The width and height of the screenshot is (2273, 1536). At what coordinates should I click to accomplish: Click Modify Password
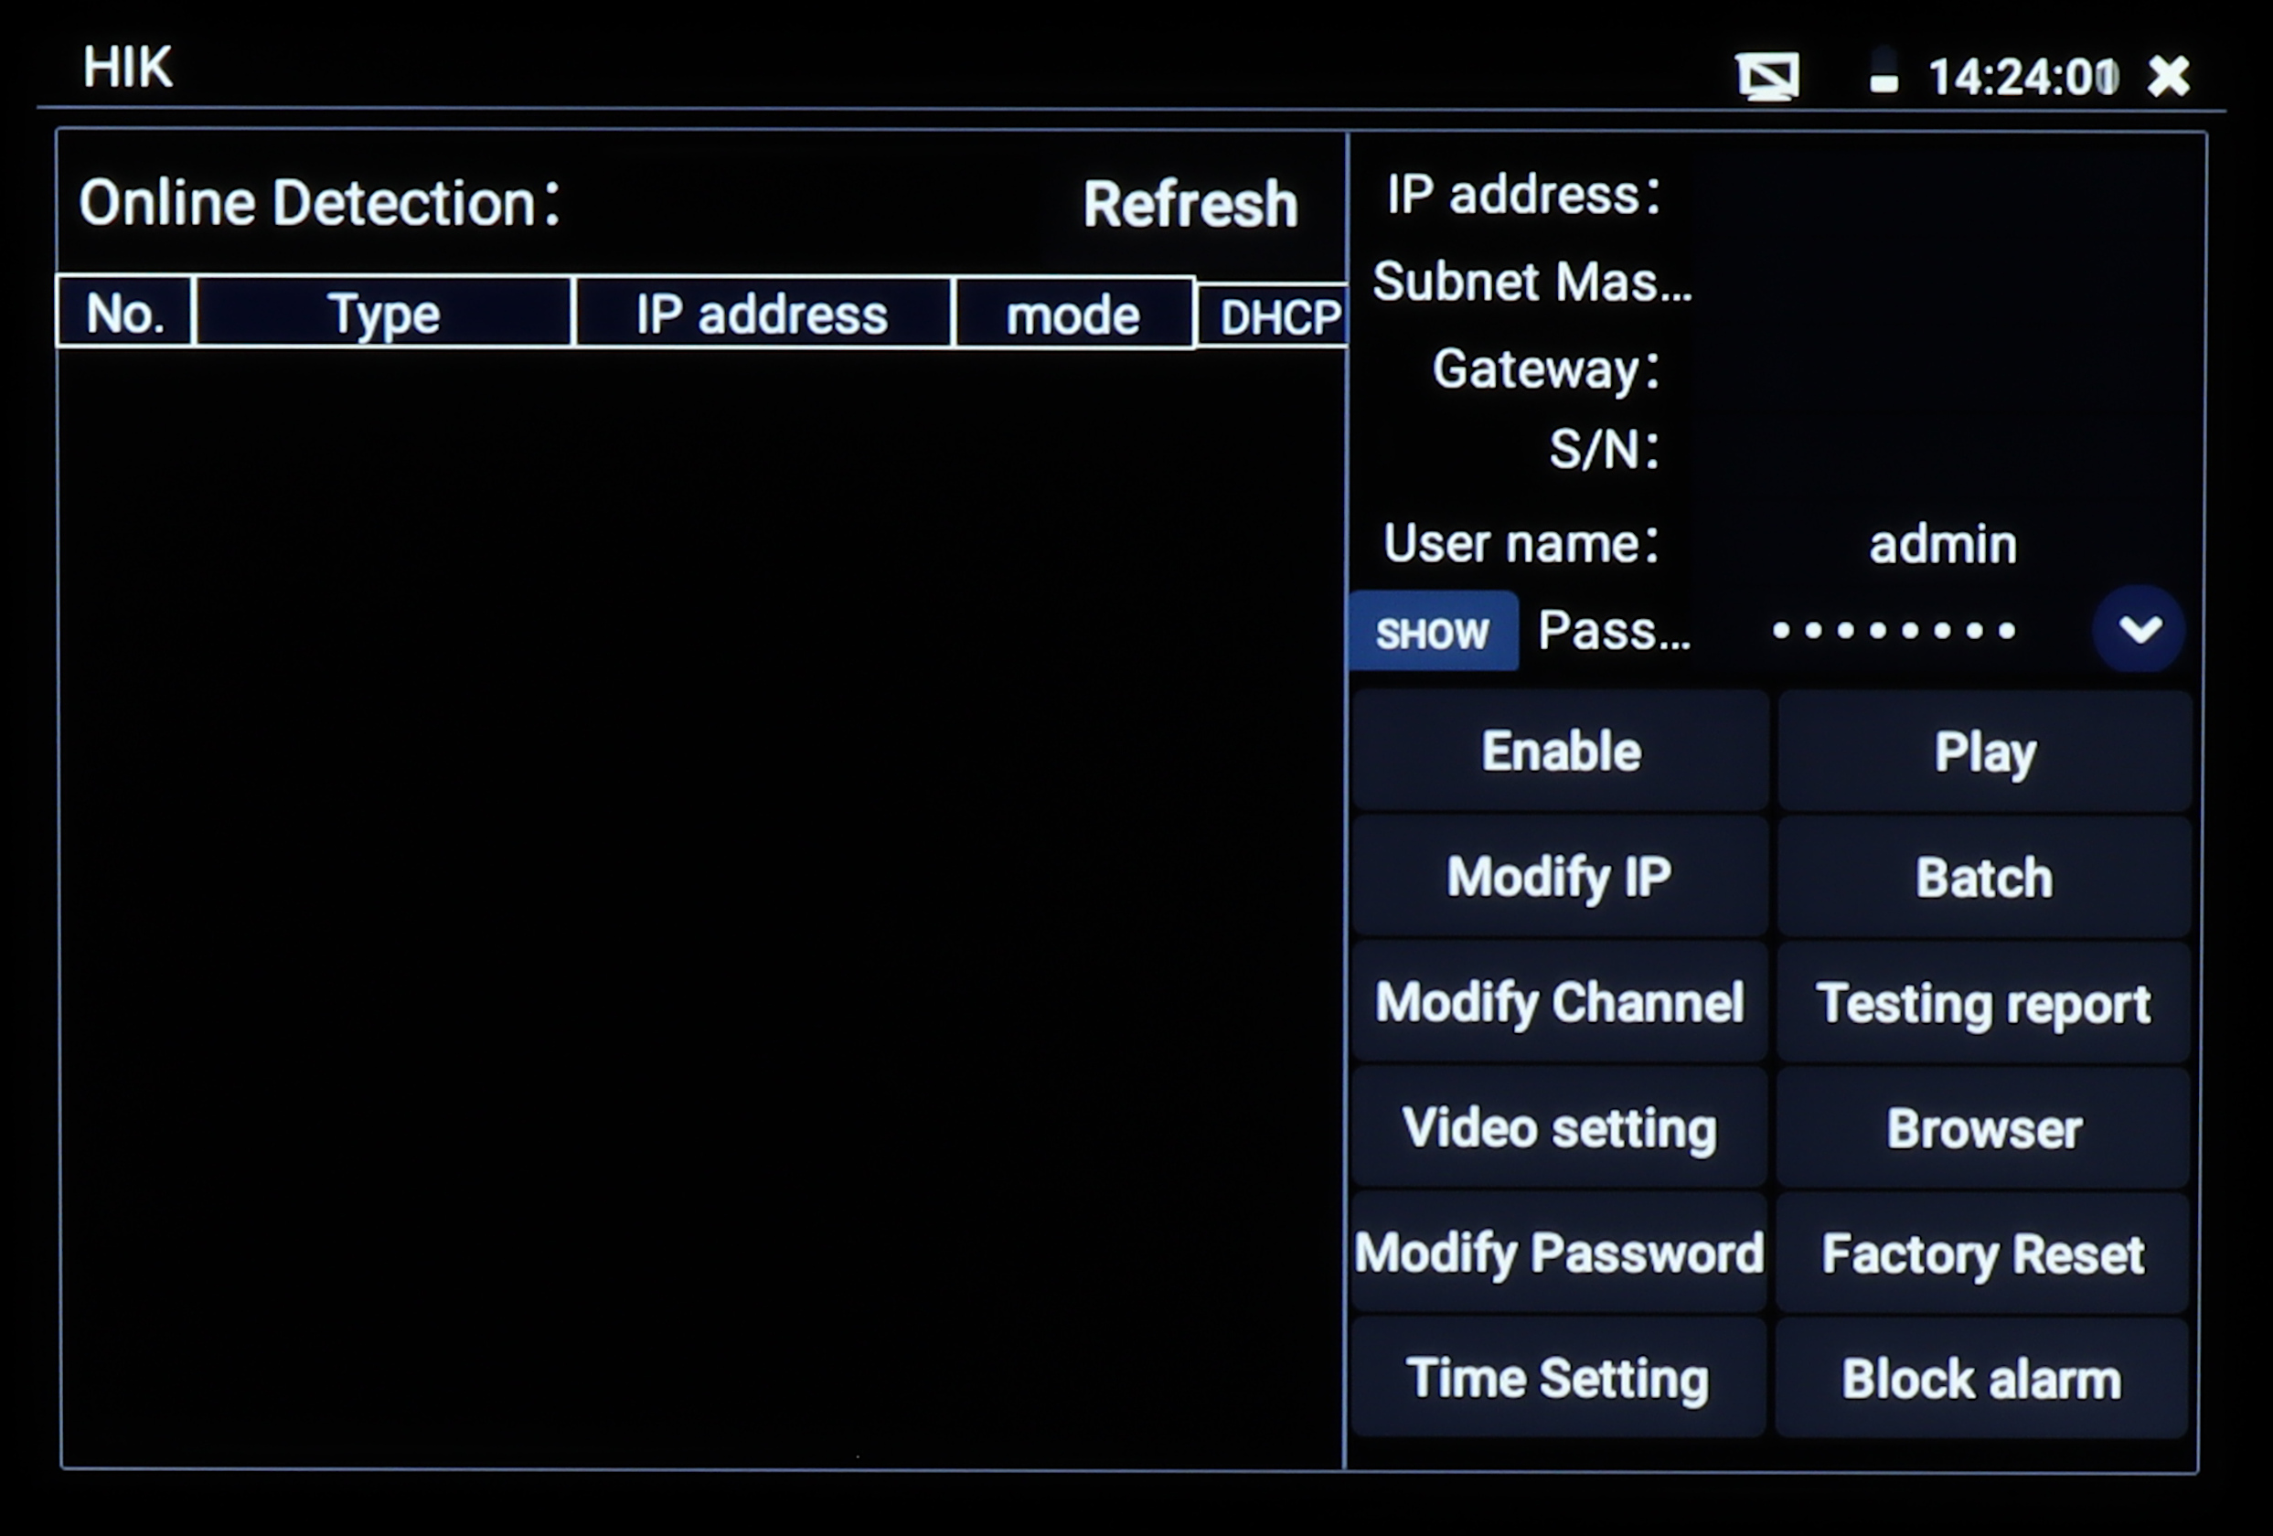coord(1559,1253)
